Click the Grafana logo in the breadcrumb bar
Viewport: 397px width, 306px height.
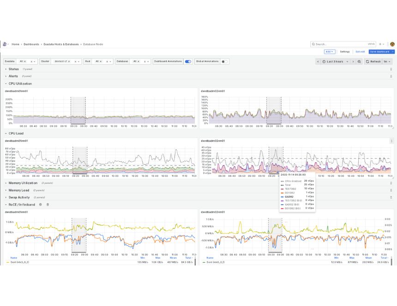tap(6, 44)
